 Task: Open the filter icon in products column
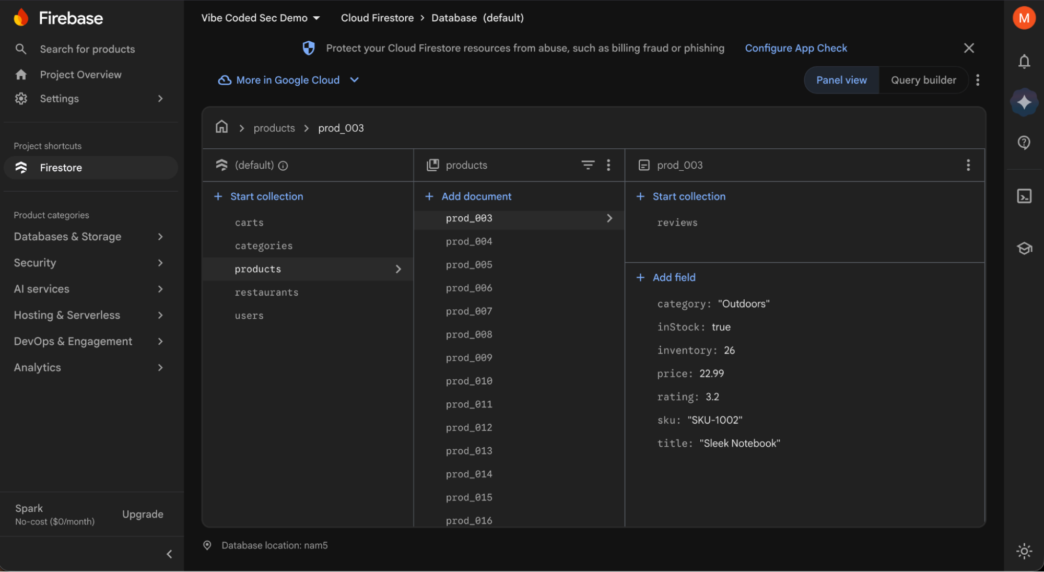point(588,165)
